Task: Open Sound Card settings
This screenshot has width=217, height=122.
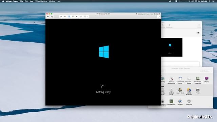Action: click(180, 91)
